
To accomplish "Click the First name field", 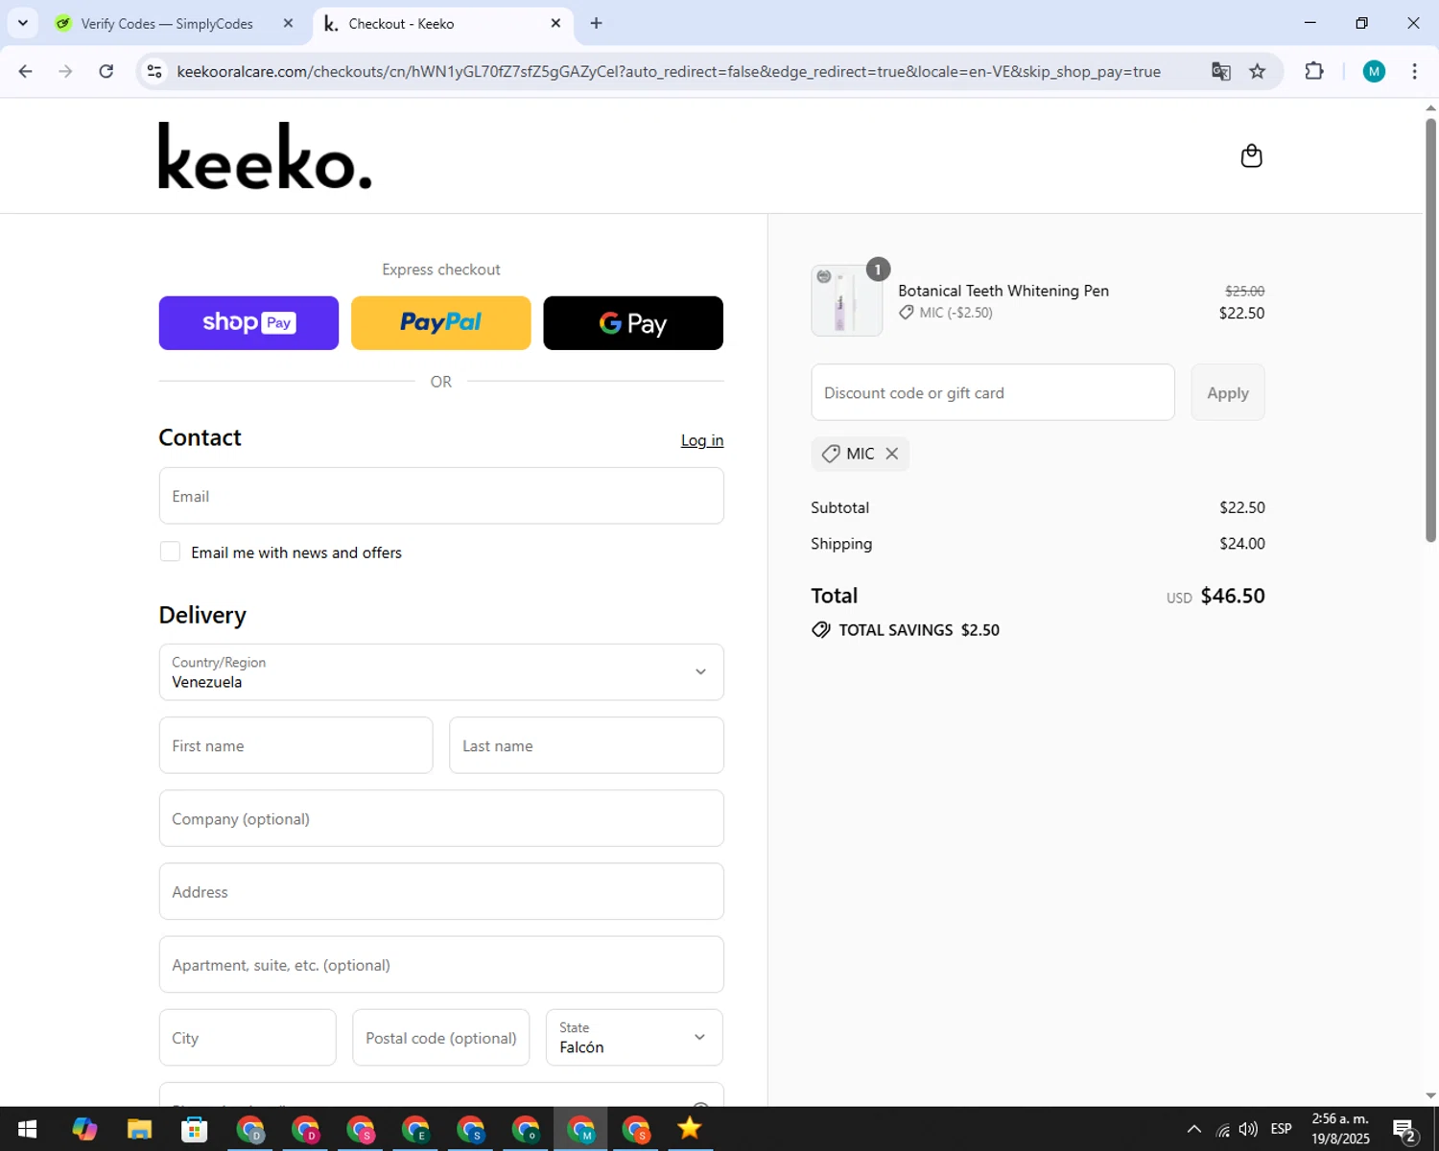I will point(296,745).
